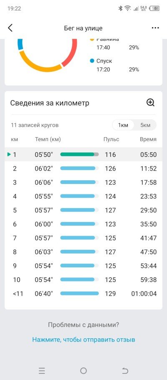Select the <11 final lap row
Viewport: 167px width, 380px height.
83,294
